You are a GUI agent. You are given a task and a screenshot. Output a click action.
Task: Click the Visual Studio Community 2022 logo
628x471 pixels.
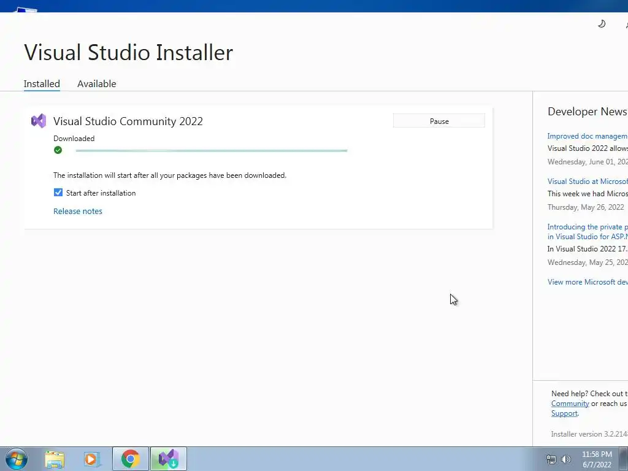[x=39, y=121]
